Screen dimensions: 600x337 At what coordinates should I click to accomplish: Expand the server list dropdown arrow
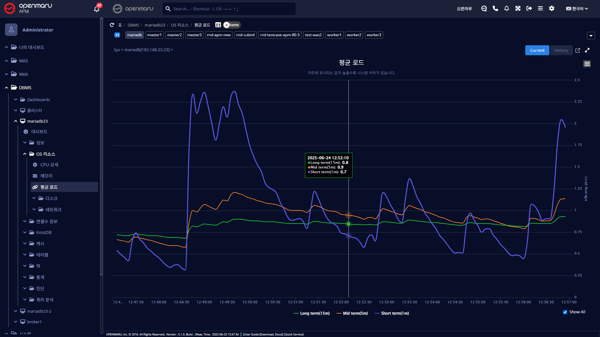point(591,36)
